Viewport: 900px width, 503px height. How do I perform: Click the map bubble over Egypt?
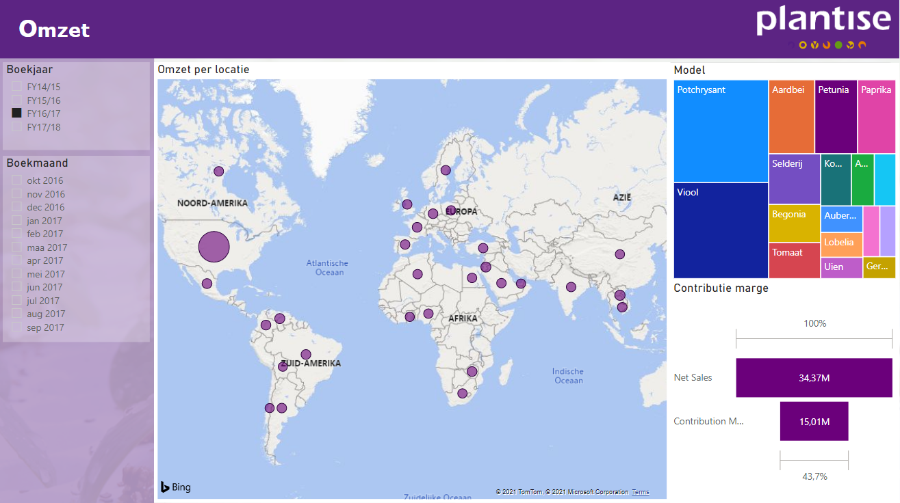click(472, 277)
